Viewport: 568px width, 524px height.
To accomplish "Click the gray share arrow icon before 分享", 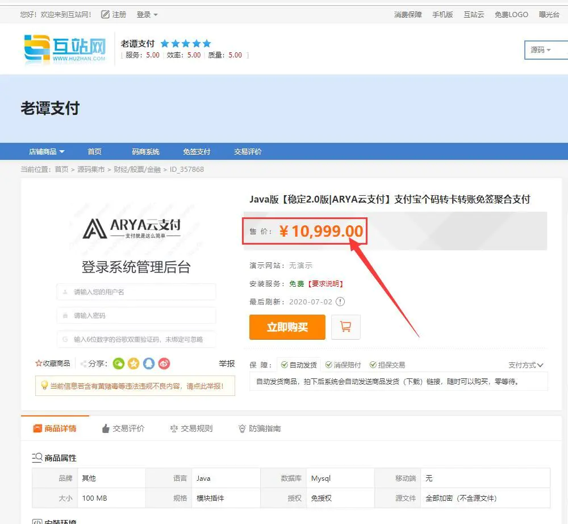I will point(84,363).
